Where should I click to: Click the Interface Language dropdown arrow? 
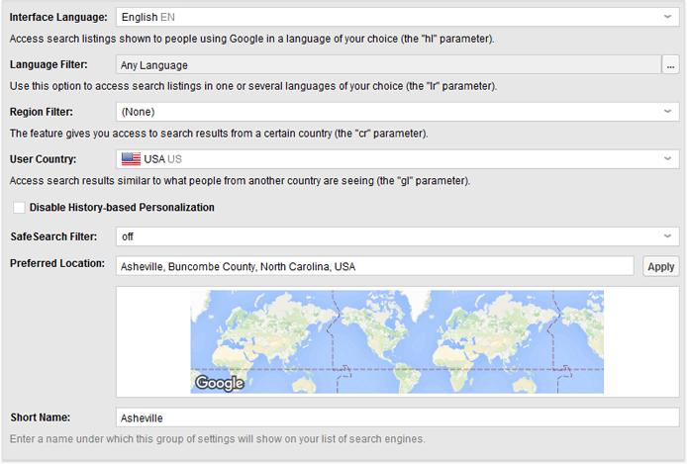[667, 17]
